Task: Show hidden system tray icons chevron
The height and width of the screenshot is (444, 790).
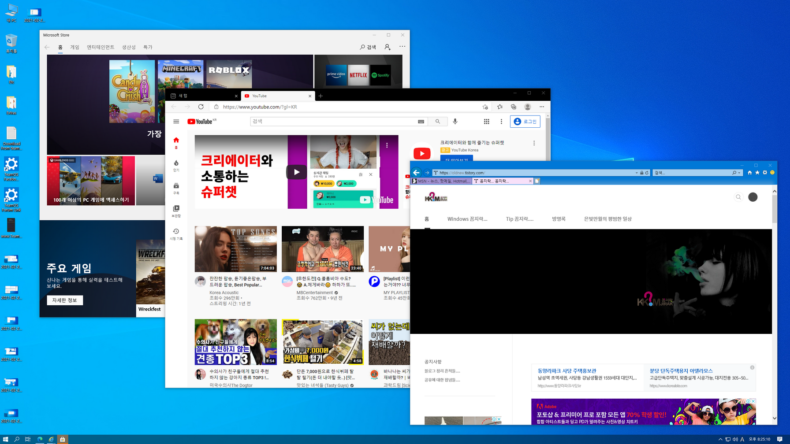Action: point(720,439)
